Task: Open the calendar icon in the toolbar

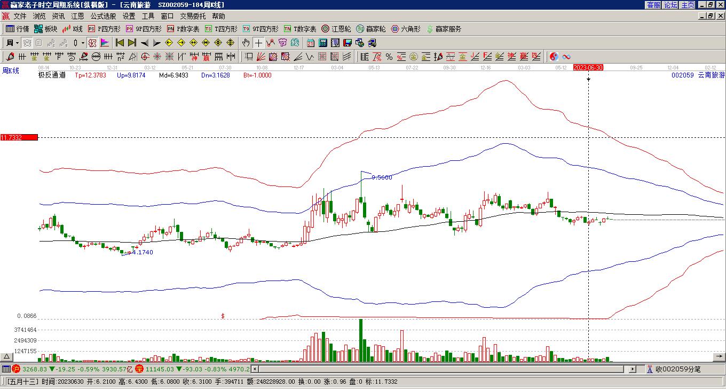Action: point(311,43)
